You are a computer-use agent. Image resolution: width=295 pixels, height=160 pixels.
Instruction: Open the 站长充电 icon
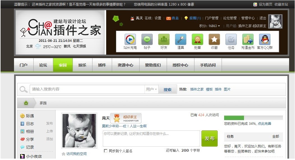130,39
